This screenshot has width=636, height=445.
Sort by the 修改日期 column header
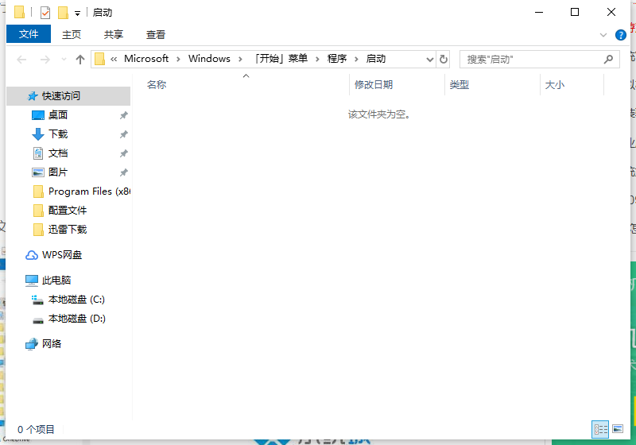point(374,85)
